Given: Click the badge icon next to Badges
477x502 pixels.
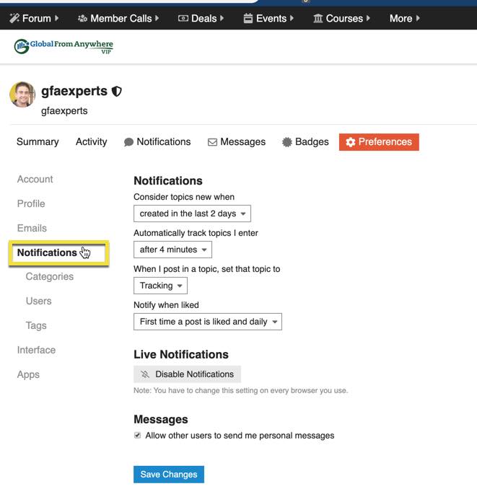Looking at the screenshot, I should [287, 142].
